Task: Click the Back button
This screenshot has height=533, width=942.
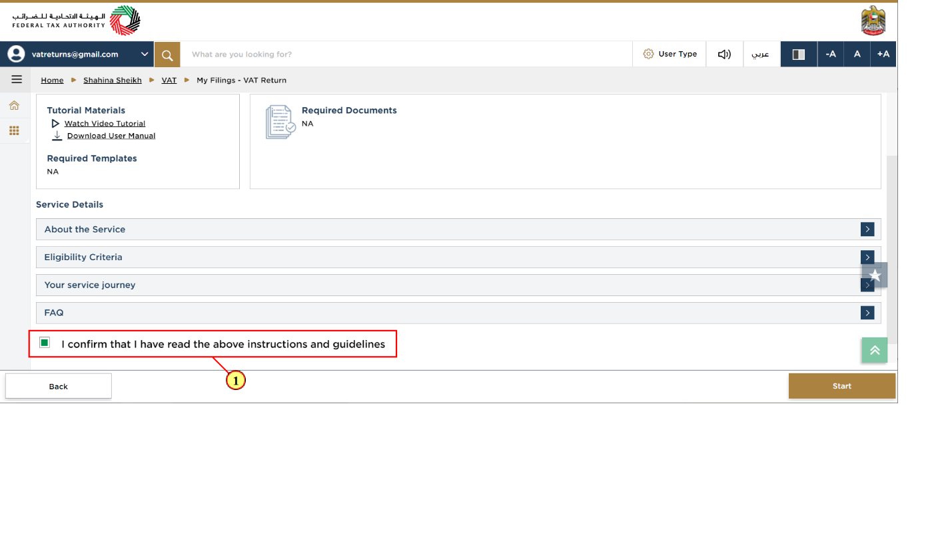Action: (59, 386)
